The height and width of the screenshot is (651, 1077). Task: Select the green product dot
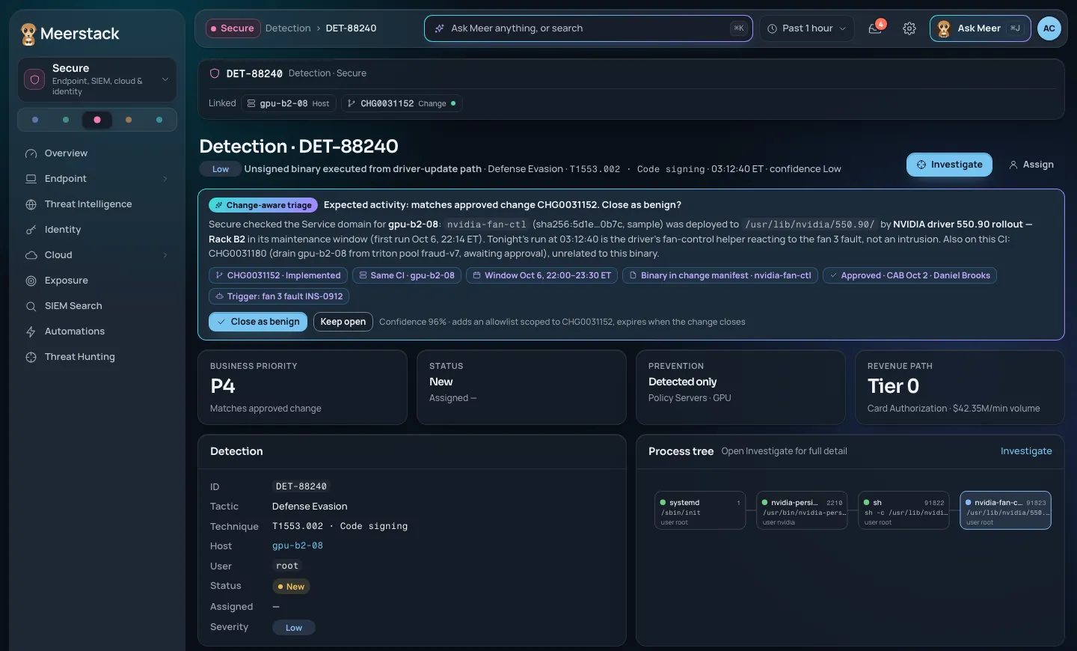66,120
